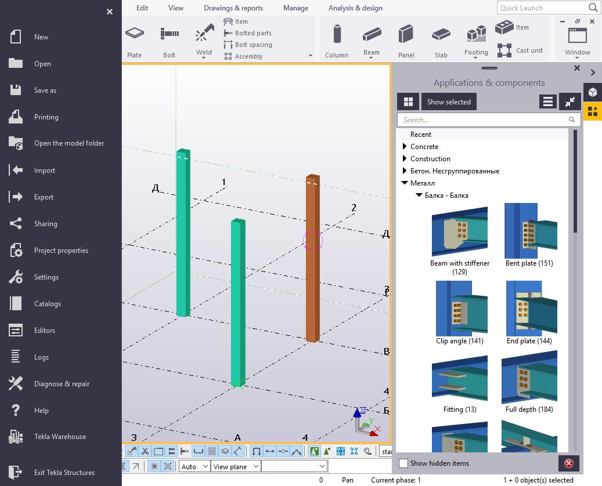602x486 pixels.
Task: Click the Bolted parts command
Action: (248, 33)
